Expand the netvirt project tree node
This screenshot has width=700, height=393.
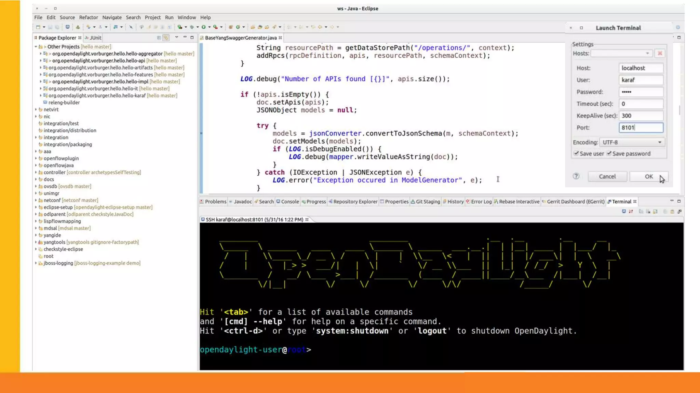pos(36,110)
